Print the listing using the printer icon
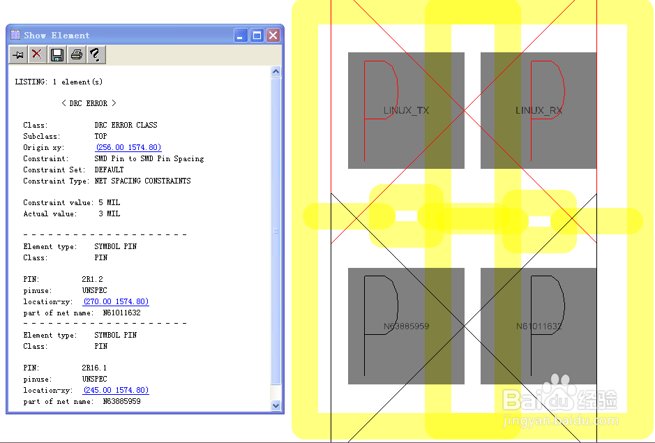655x443 pixels. (x=77, y=54)
